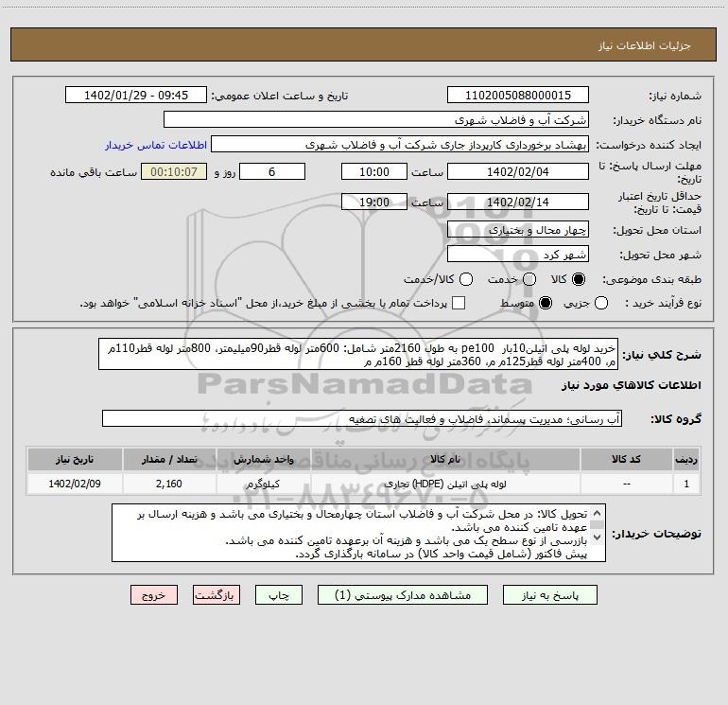This screenshot has width=728, height=705.
Task: Click the page title جزئیات اطلاعات نیاز
Action: tap(645, 45)
